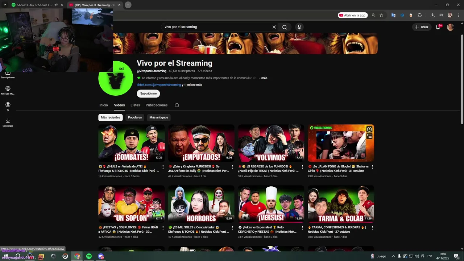
Task: Open options menu for SHULS en Velada video
Action: click(163, 167)
